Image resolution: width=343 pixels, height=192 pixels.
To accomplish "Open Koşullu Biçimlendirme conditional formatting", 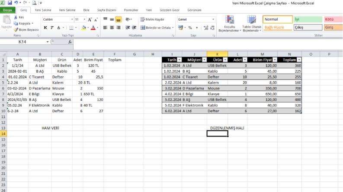I will point(230,24).
